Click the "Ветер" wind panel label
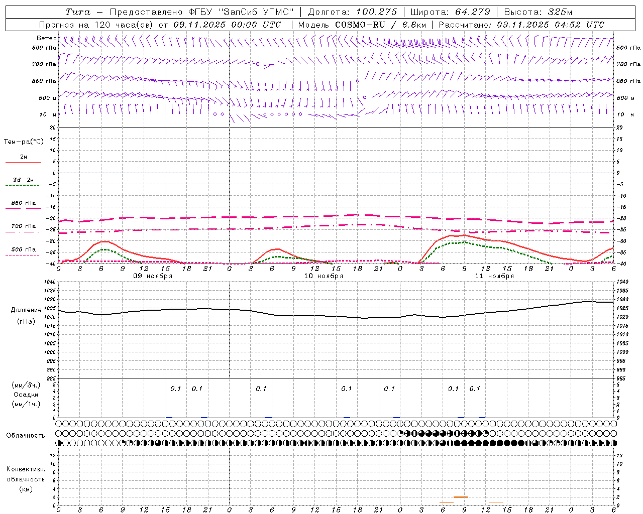 (46, 38)
